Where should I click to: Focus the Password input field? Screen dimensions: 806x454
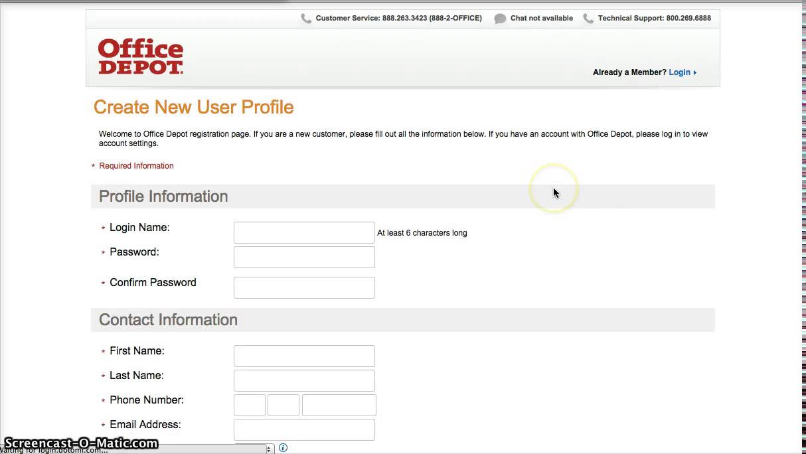(304, 257)
